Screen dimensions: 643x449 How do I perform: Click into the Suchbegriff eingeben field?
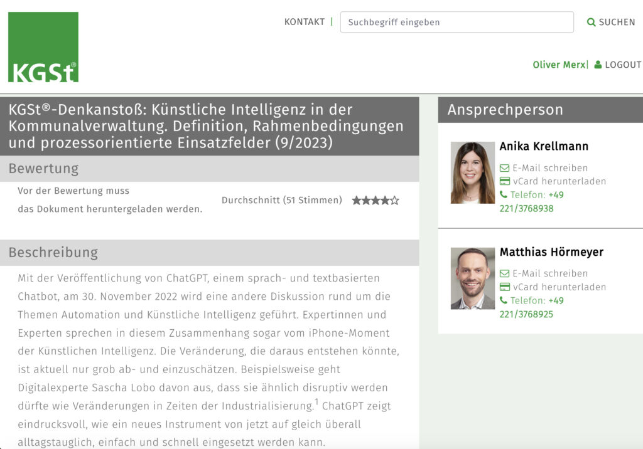pos(457,22)
